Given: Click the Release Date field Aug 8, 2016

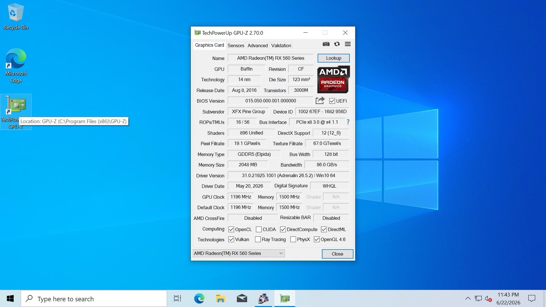Looking at the screenshot, I should tap(244, 90).
